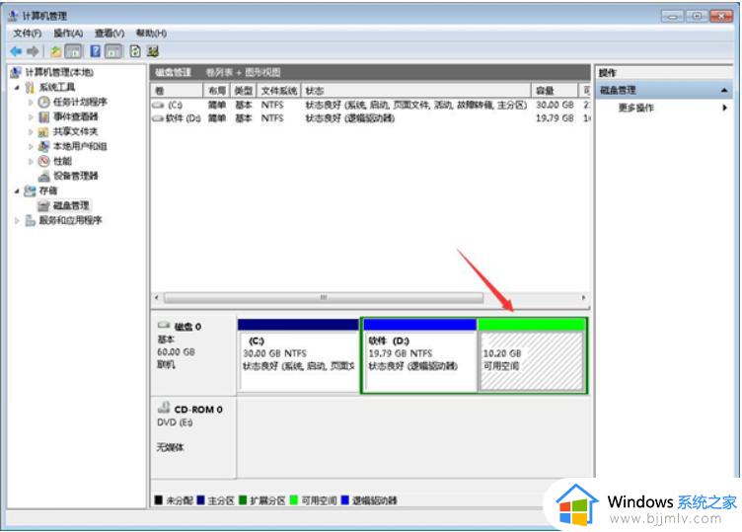Collapse the 系统工具 tree node
Screen dimensions: 742x532
click(17, 88)
